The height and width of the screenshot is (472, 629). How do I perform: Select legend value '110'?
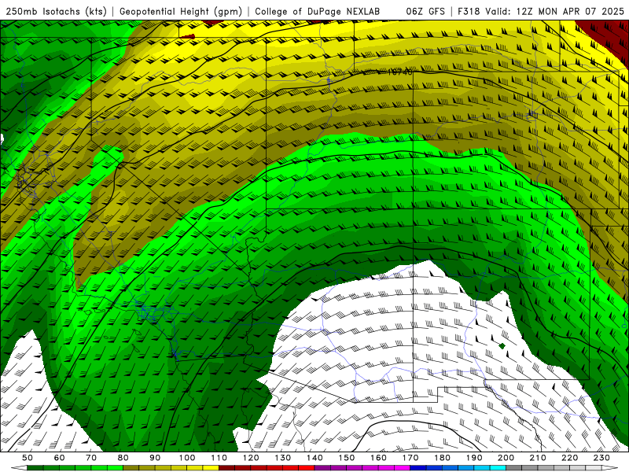[219, 458]
